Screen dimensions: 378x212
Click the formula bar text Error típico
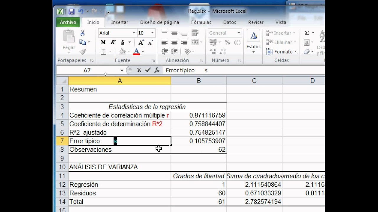point(180,70)
